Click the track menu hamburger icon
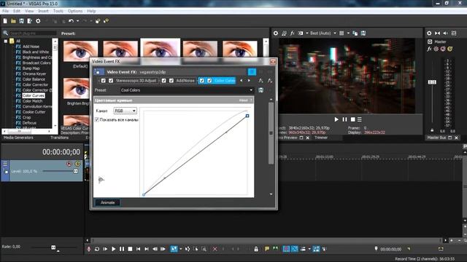This screenshot has height=262, width=467. (5, 164)
